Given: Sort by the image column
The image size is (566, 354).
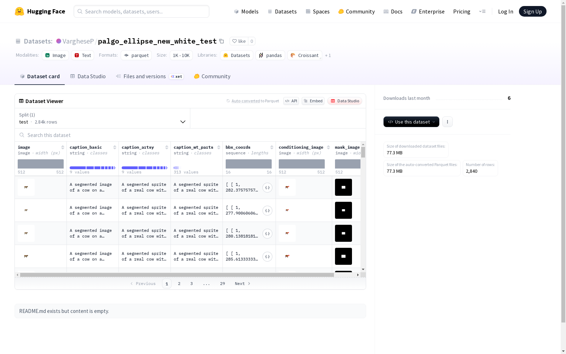Looking at the screenshot, I should 63,147.
